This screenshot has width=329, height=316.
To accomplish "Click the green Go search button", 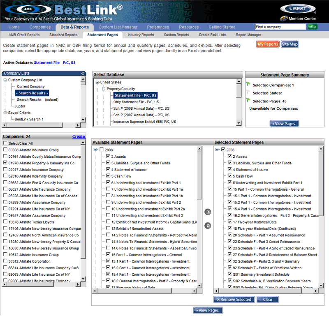I will pos(313,27).
